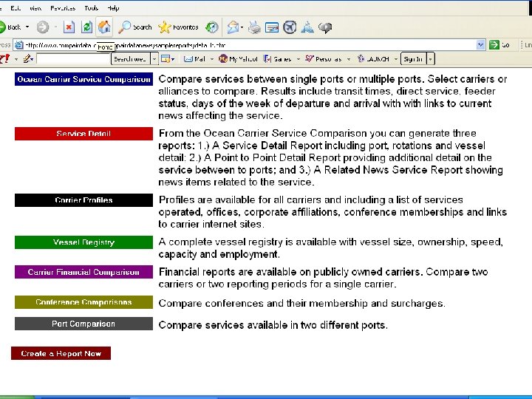Viewport: 532px width, 399px height.
Task: Open the olive Conference Comparisons button
Action: click(x=83, y=302)
